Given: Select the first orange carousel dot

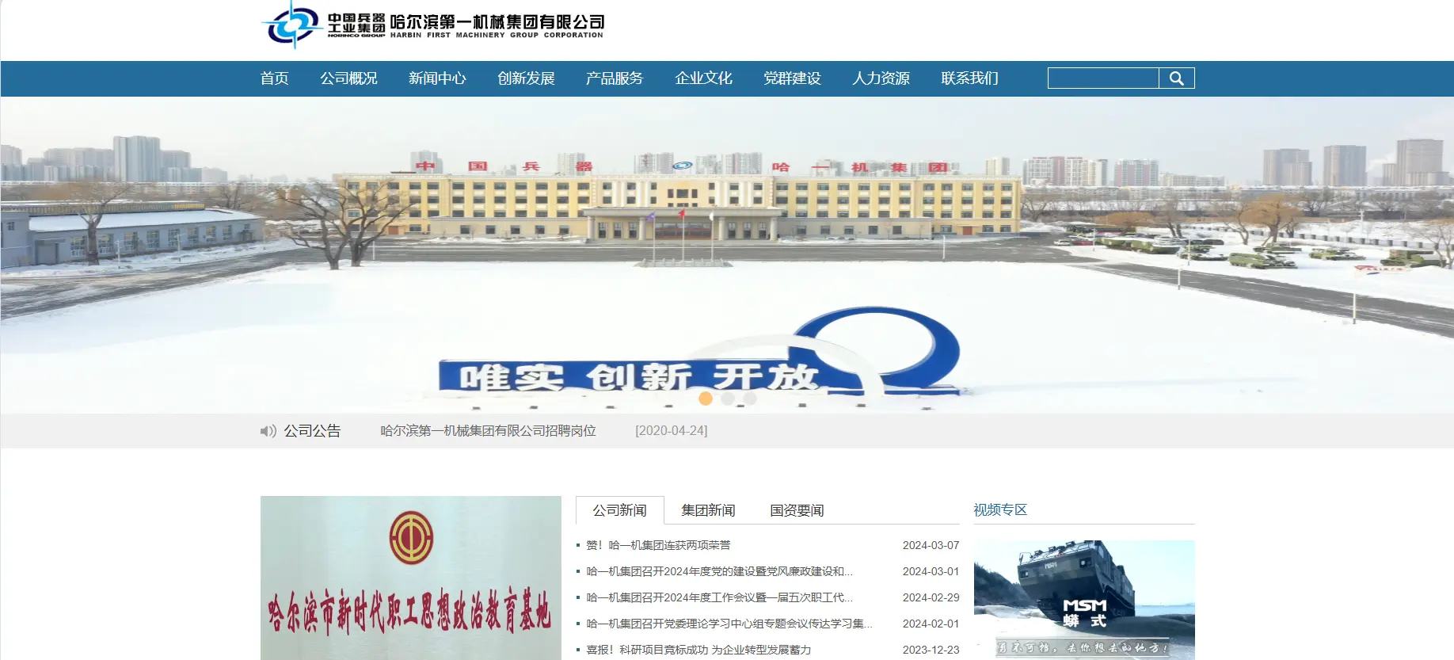Looking at the screenshot, I should point(706,399).
